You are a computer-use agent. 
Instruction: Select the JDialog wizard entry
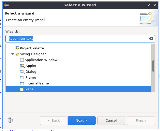(x=30, y=72)
